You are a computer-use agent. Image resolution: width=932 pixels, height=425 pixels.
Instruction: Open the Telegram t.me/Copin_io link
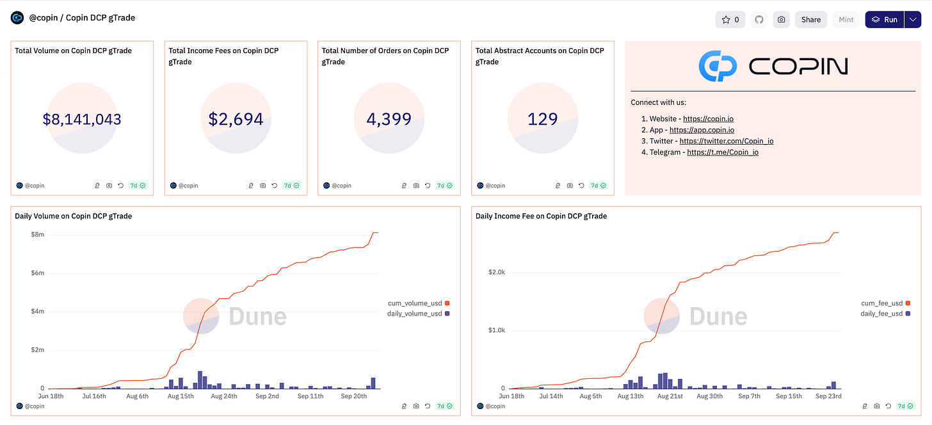[x=723, y=152]
